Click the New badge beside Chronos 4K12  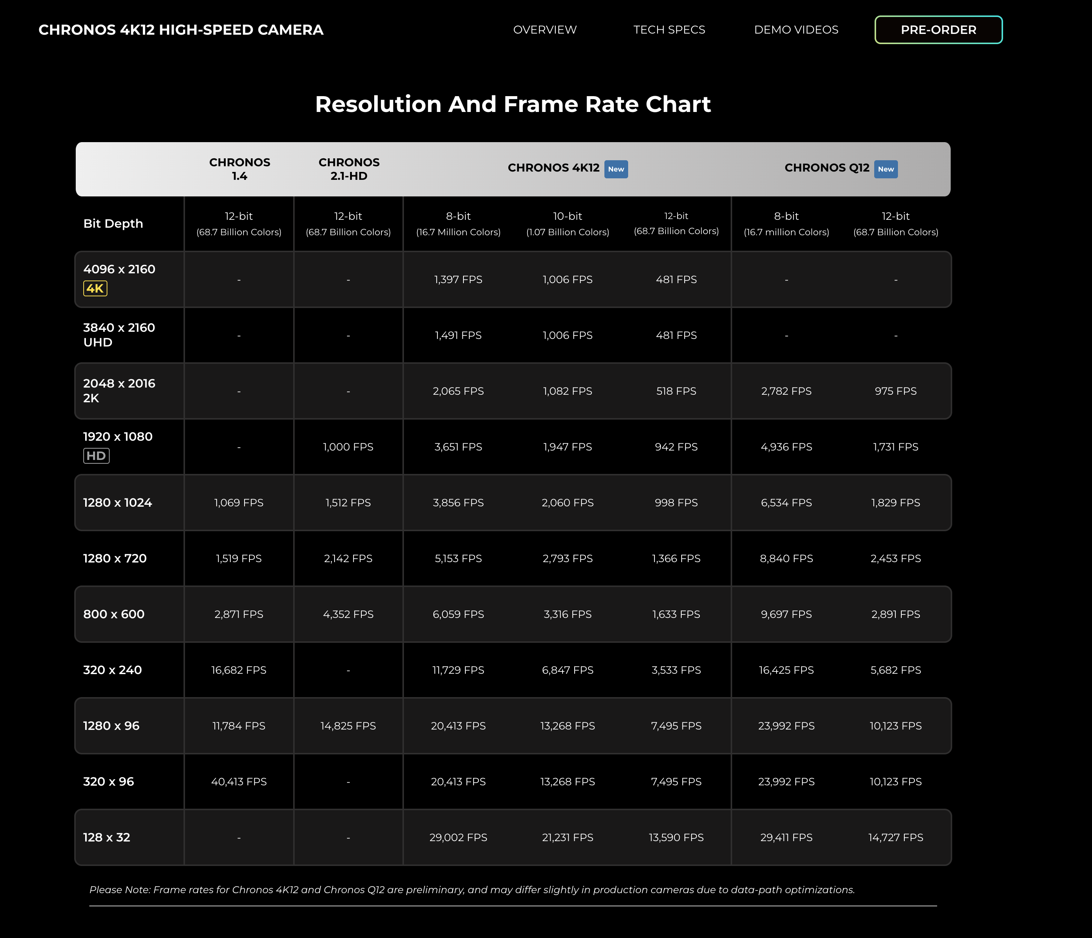coord(616,169)
